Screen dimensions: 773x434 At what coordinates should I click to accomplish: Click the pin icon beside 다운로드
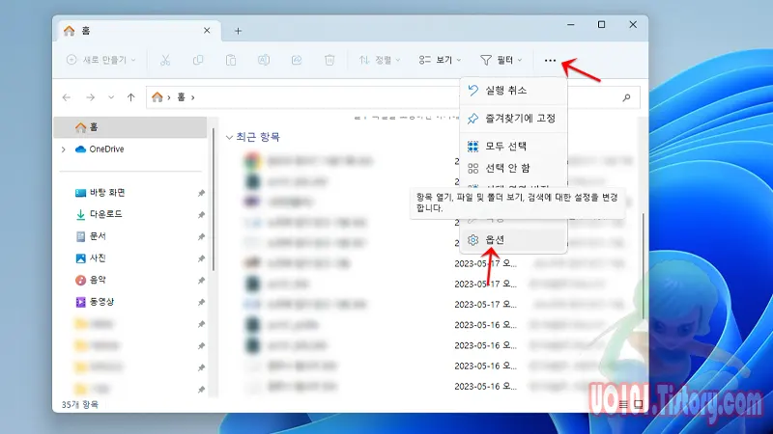point(201,215)
